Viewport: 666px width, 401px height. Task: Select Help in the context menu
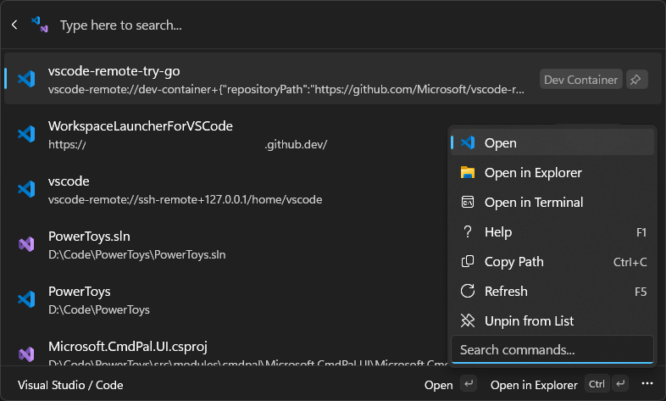click(552, 232)
